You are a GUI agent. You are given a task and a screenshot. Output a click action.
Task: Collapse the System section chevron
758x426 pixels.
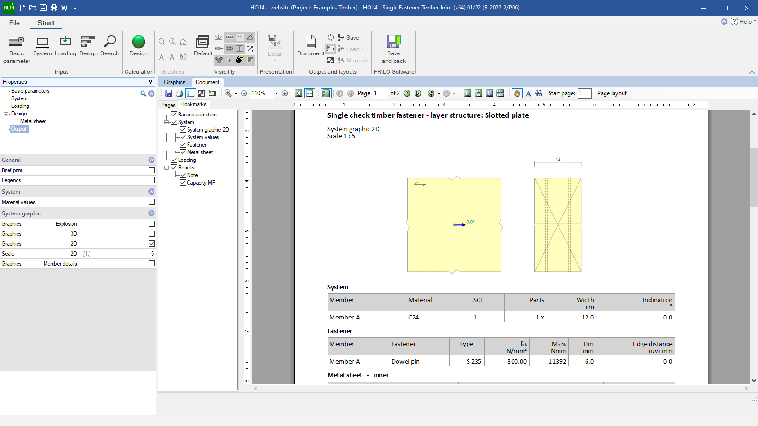coord(151,192)
